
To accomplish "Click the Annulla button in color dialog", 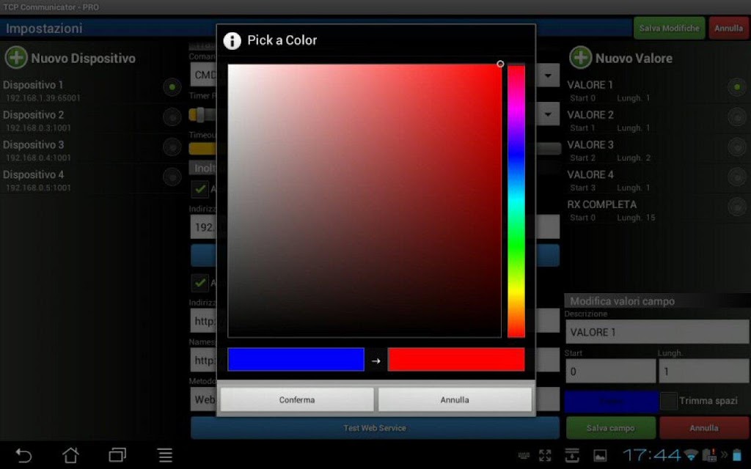I will pos(455,399).
